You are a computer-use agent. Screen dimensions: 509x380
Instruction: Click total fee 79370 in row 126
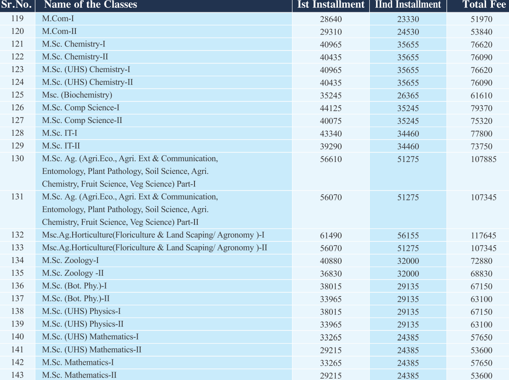481,108
